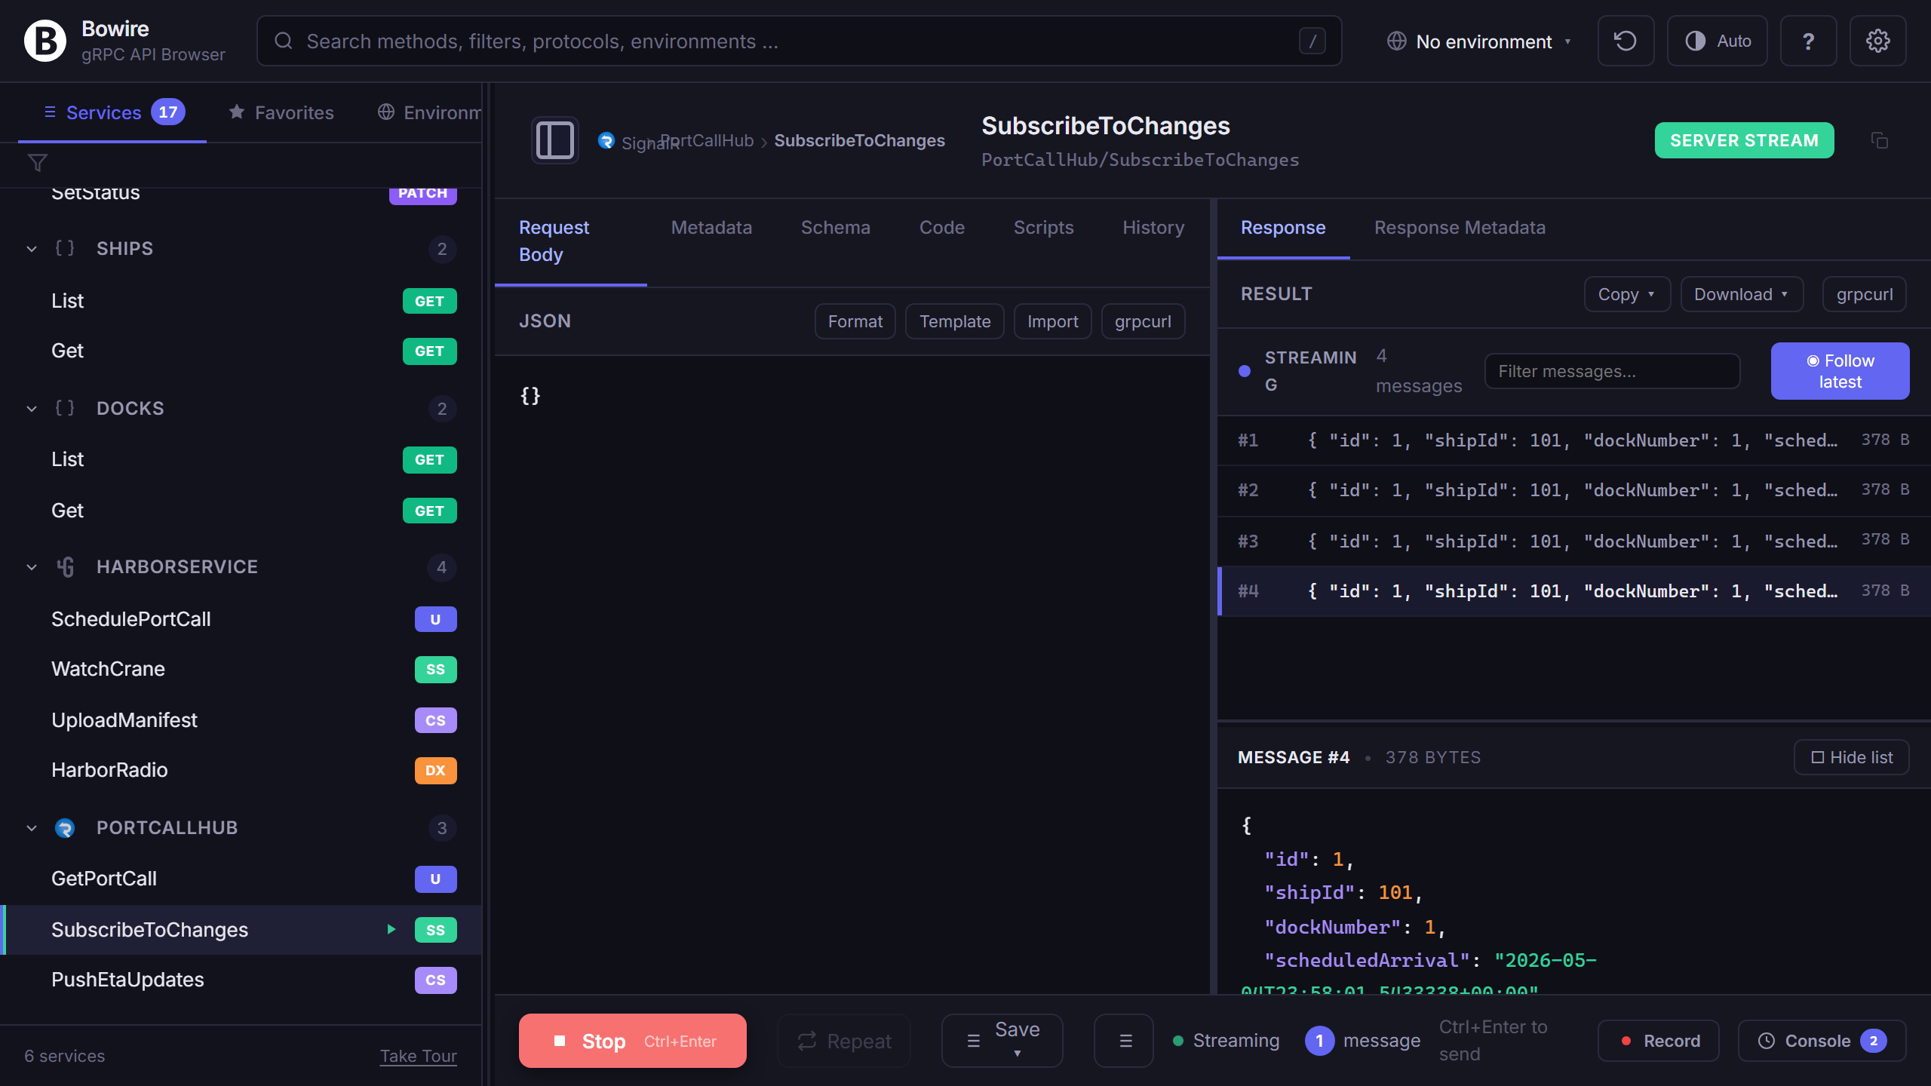This screenshot has height=1086, width=1931.
Task: Open settings gear icon
Action: pyautogui.click(x=1877, y=41)
